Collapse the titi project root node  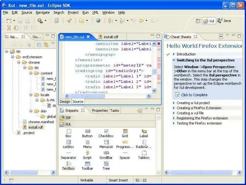pos(7,51)
